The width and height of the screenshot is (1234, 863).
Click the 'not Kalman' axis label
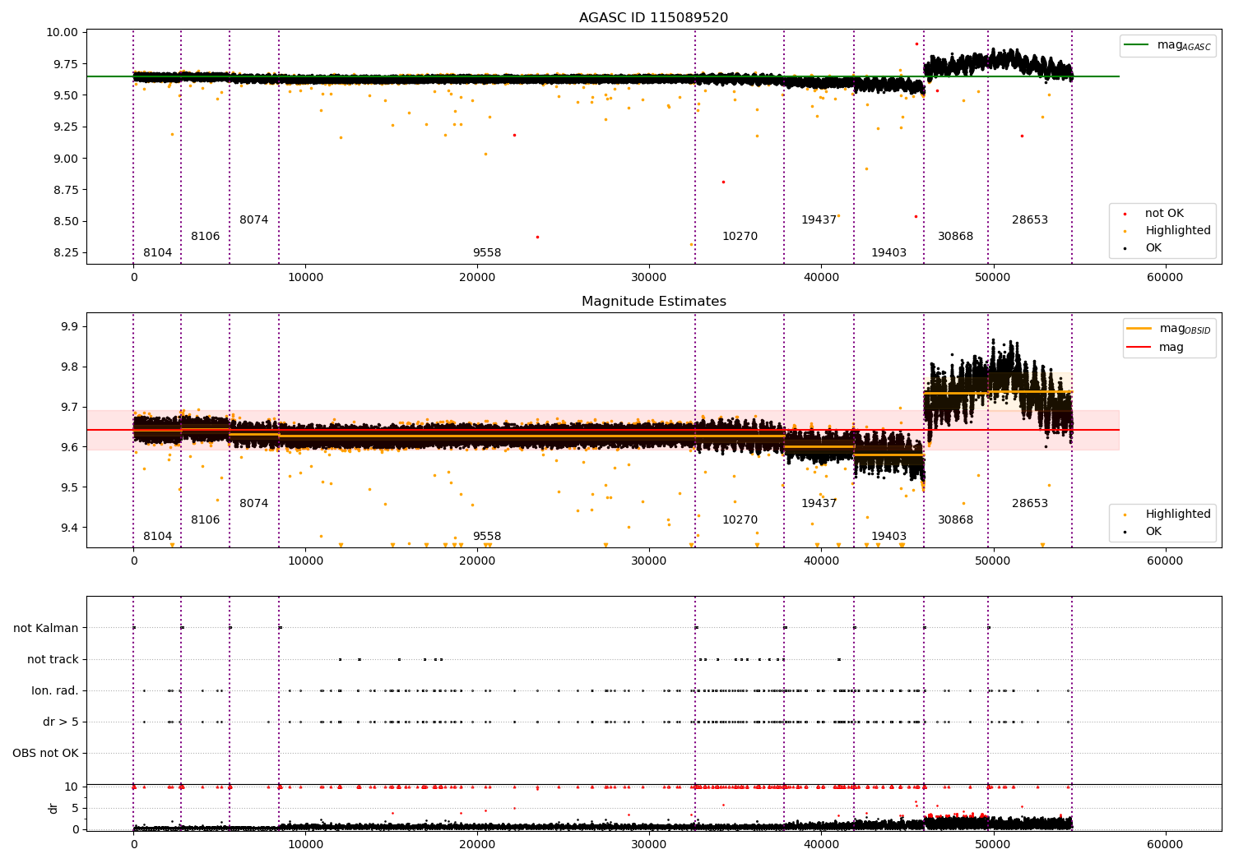46,629
